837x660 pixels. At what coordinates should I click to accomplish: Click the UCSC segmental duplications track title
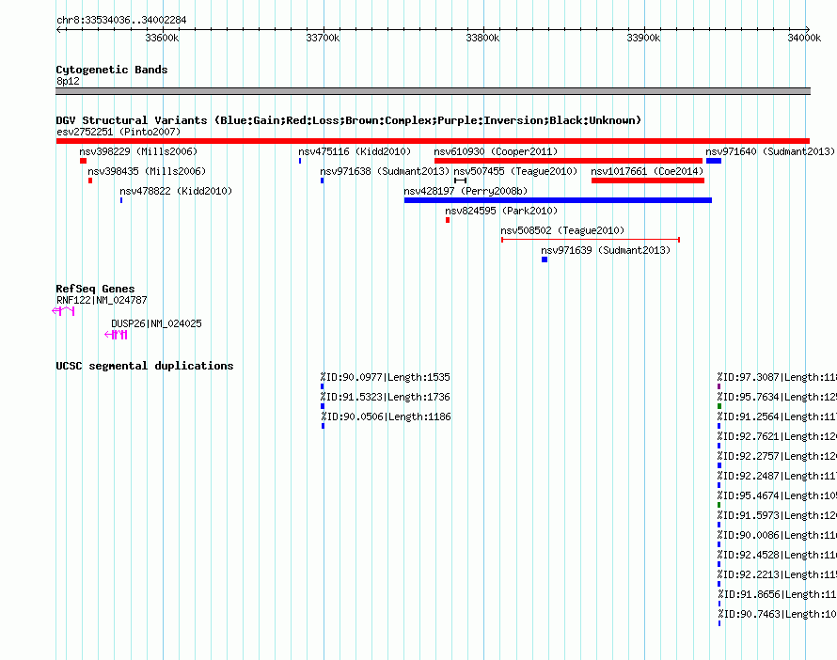tap(145, 366)
